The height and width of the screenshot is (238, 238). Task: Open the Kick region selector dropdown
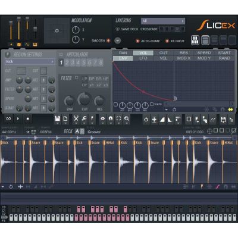[x=30, y=62]
